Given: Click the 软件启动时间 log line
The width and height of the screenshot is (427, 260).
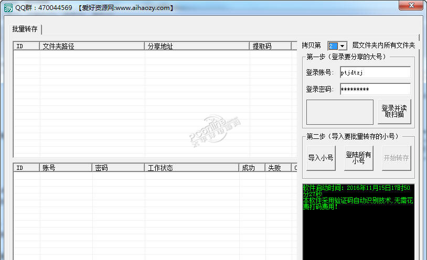Looking at the screenshot, I should click(x=357, y=191).
